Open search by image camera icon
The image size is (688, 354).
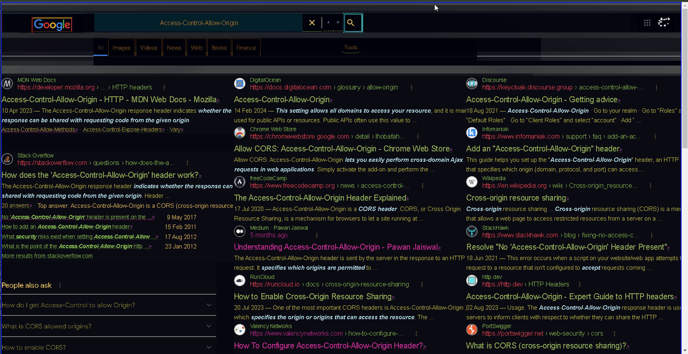coord(338,22)
